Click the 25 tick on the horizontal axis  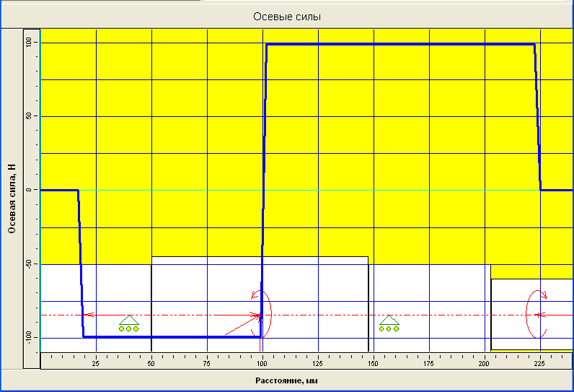pyautogui.click(x=95, y=363)
